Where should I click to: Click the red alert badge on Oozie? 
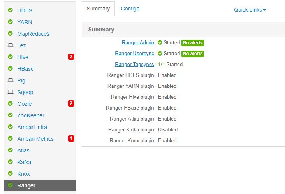(x=71, y=103)
